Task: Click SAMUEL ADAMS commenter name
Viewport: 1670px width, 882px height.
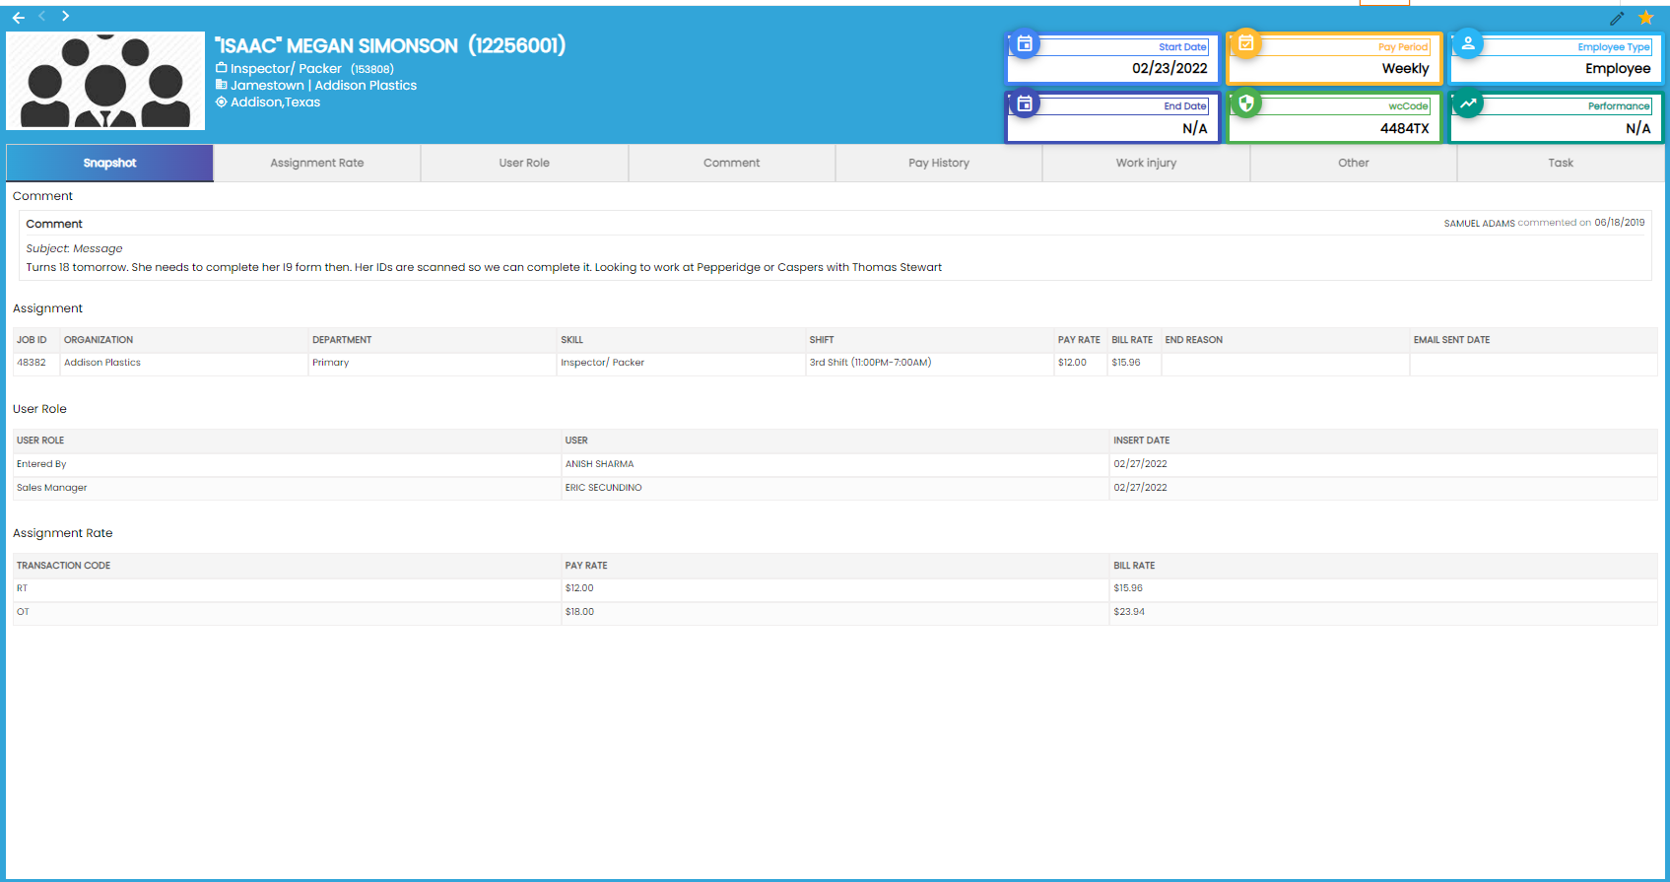Action: 1479,224
